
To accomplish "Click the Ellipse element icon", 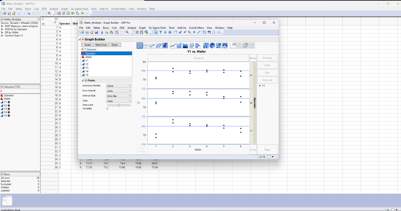I will 159,46.
